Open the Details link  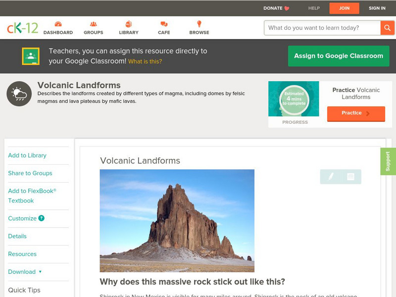[17, 236]
